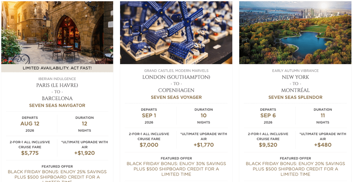The height and width of the screenshot is (182, 353).
Task: Click the Early Autumn Vibrance voyage subtitle
Action: [x=295, y=71]
